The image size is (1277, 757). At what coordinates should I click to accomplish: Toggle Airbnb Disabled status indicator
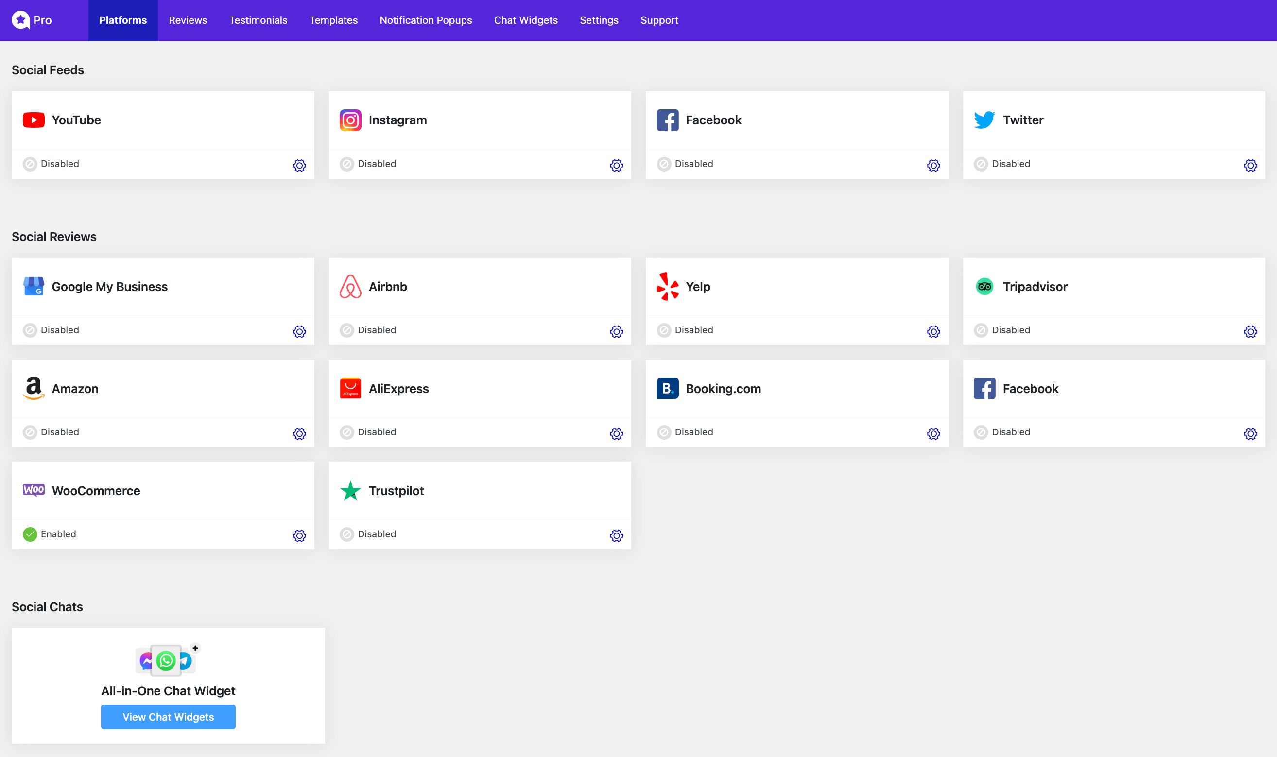pyautogui.click(x=347, y=330)
